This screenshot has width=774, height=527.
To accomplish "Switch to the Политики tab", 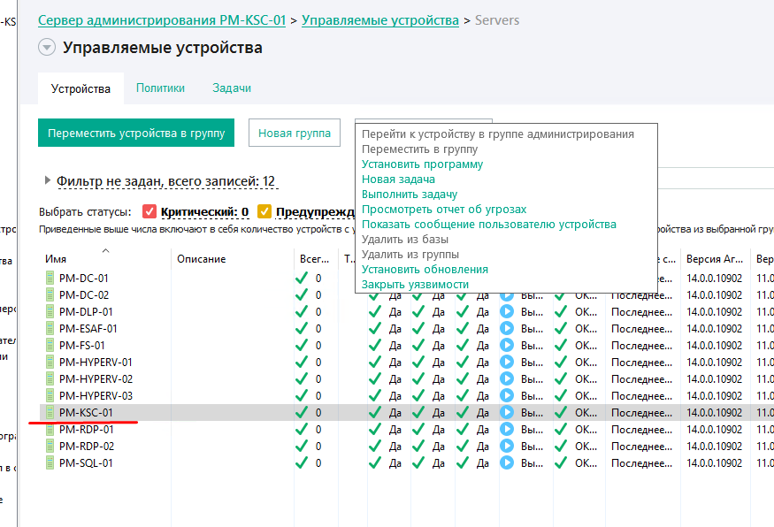I will click(160, 88).
